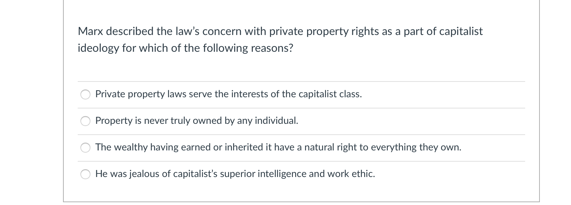Click the work ethic answer text
The width and height of the screenshot is (571, 205).
point(235,174)
